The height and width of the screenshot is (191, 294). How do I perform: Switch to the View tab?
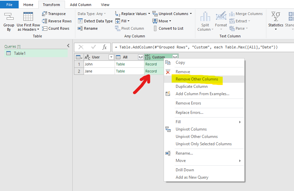(105, 4)
